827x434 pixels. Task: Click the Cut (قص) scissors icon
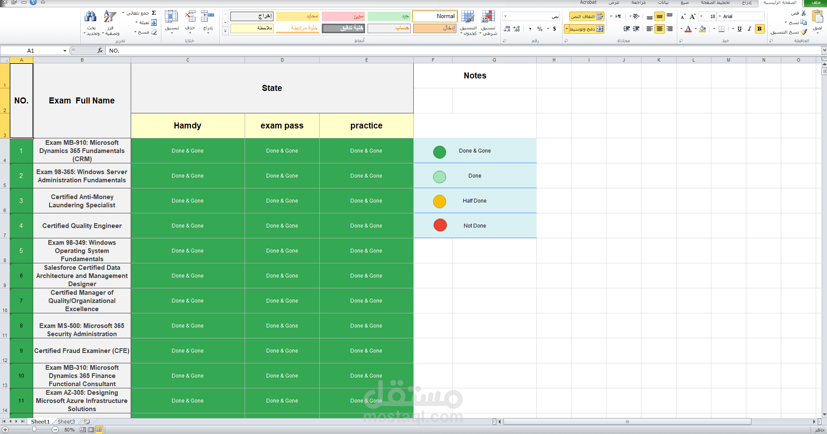(804, 13)
